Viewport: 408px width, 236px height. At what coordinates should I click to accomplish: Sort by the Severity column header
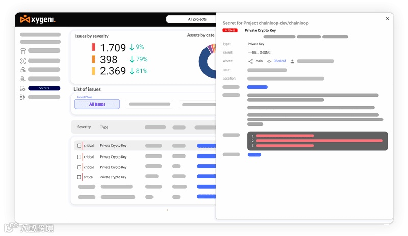tap(84, 127)
